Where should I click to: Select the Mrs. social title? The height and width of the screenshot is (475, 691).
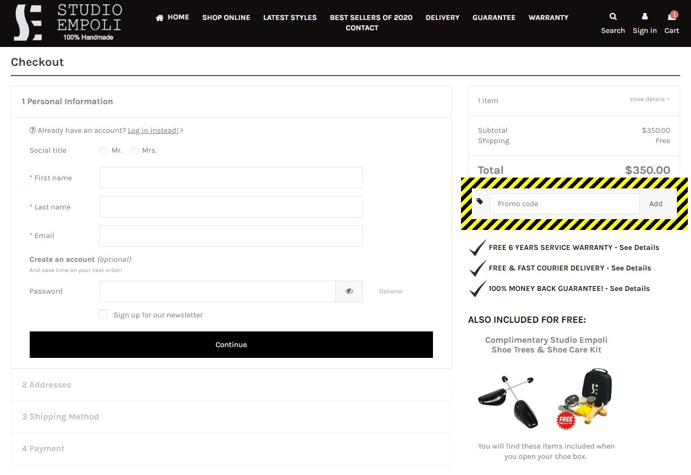click(134, 151)
